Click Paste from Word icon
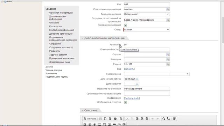The height and width of the screenshot is (126, 224). point(147,119)
